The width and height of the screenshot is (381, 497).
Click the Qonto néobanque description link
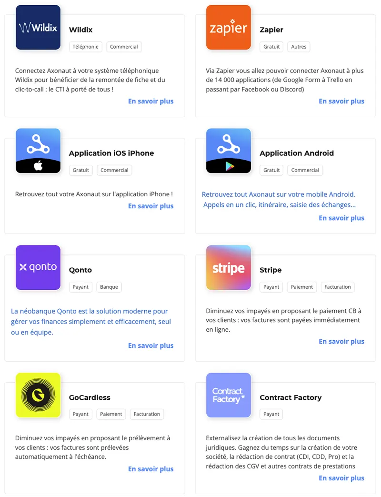point(91,321)
